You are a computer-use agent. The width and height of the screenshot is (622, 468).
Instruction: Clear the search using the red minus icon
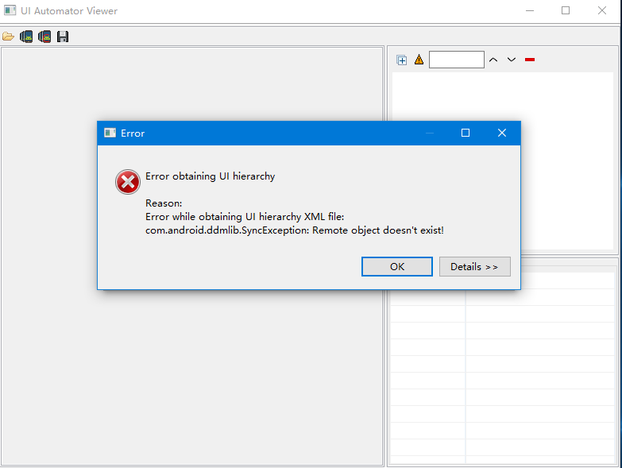tap(530, 60)
